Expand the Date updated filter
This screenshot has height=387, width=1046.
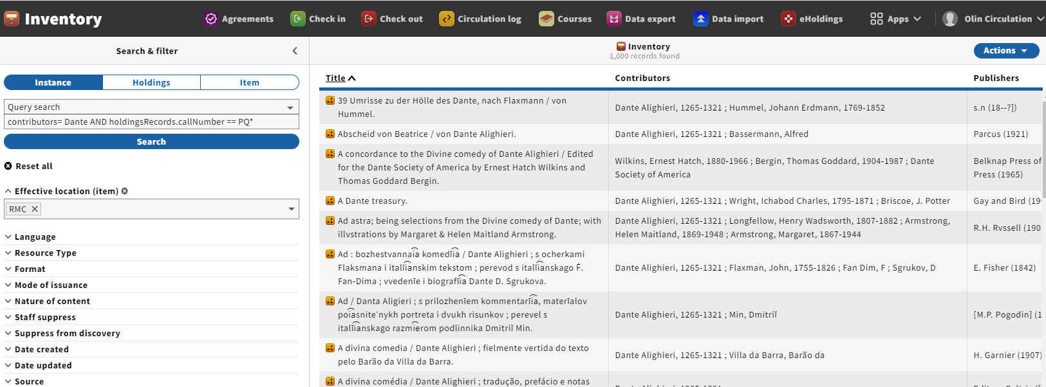[x=39, y=365]
